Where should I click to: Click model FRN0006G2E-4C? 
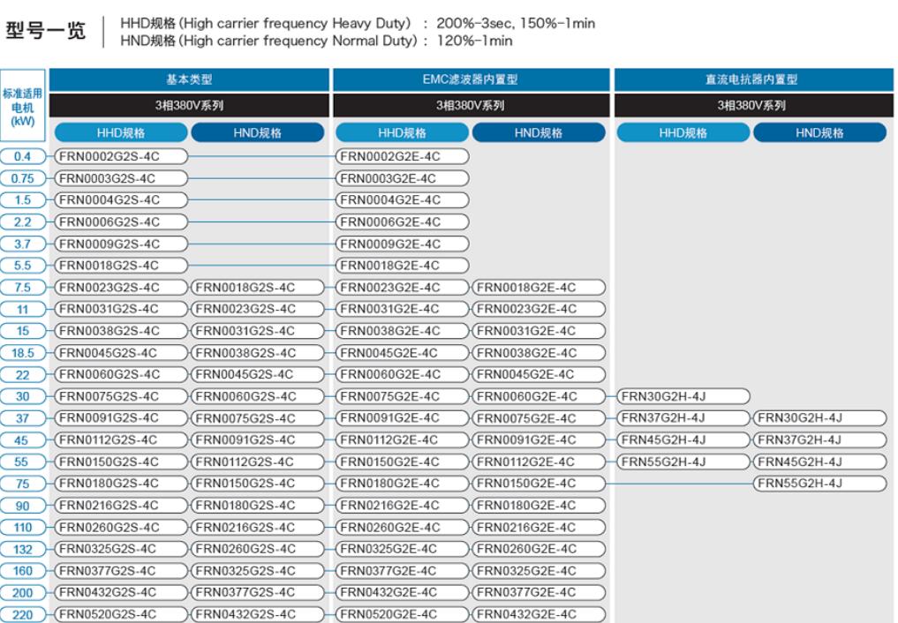click(x=402, y=222)
